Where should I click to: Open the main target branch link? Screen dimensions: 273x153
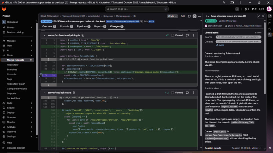pyautogui.click(x=151, y=21)
